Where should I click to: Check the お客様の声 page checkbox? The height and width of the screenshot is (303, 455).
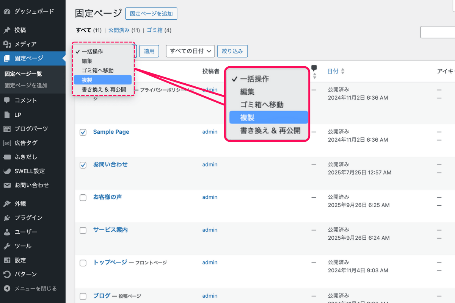coord(83,197)
